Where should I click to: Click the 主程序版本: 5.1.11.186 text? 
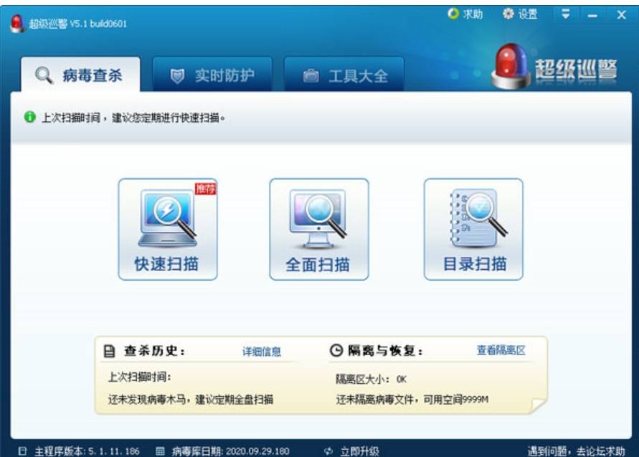coord(87,451)
